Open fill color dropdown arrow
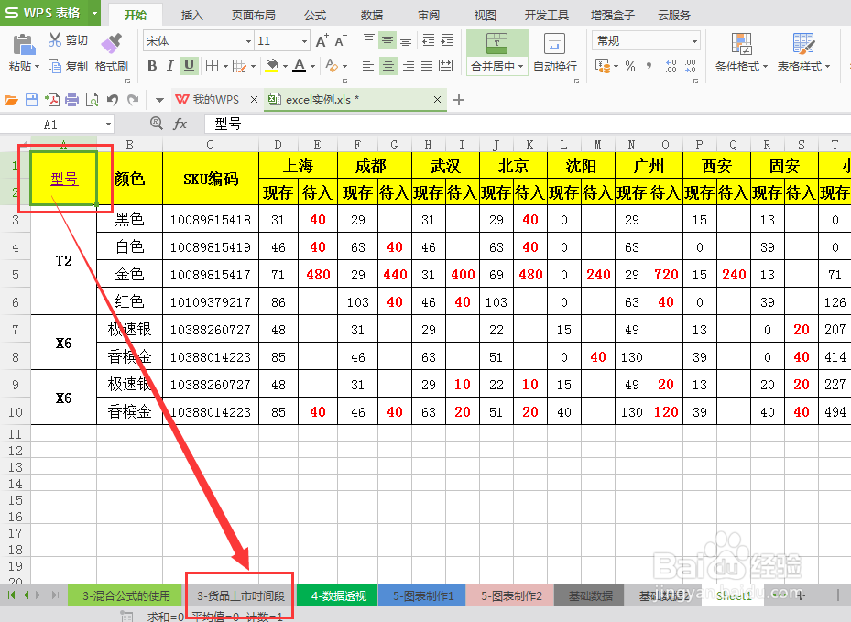The height and width of the screenshot is (622, 851). [285, 67]
